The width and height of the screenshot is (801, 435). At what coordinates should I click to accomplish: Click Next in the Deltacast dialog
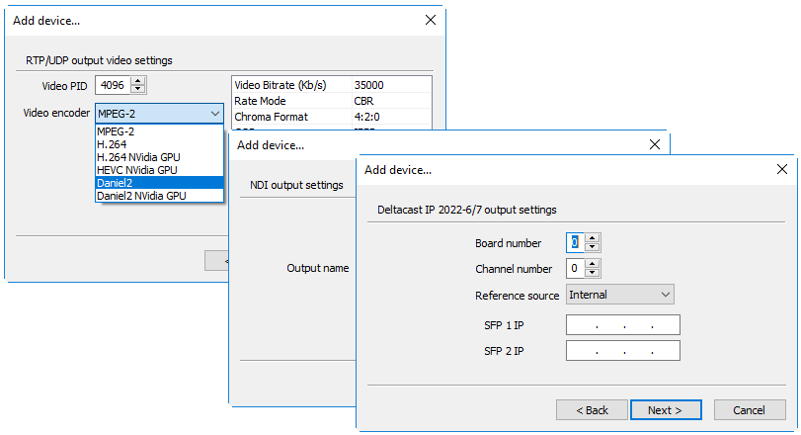(x=666, y=410)
